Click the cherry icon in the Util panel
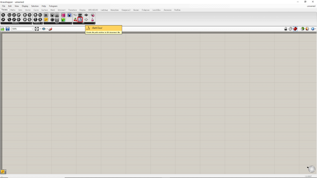This screenshot has height=178, width=317. pyautogui.click(x=75, y=19)
